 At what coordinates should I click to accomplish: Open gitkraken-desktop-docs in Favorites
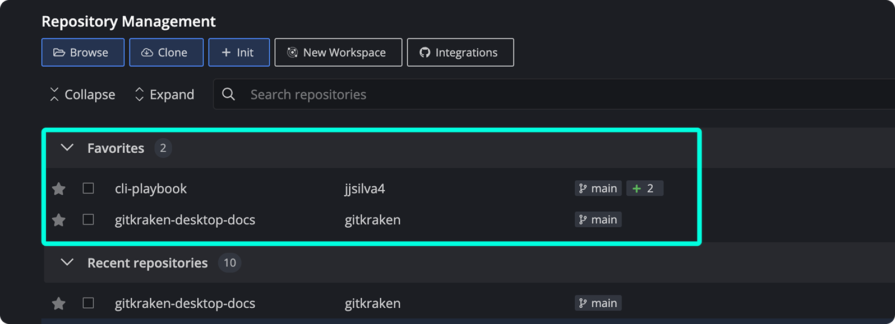[x=185, y=220]
